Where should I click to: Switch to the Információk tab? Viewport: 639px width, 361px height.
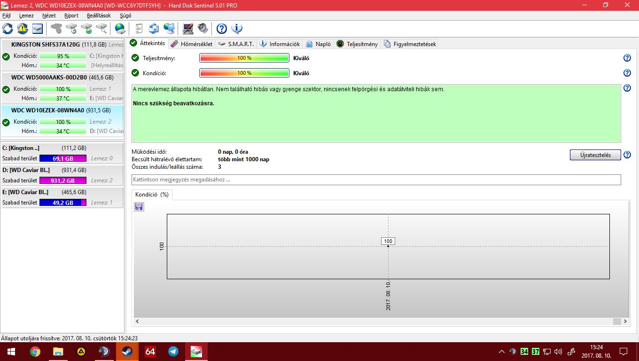click(280, 44)
